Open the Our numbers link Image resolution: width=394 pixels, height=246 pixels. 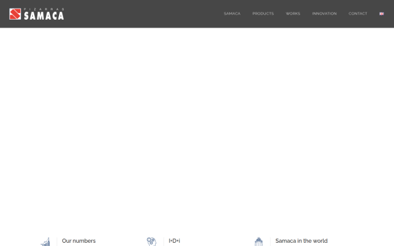79,241
